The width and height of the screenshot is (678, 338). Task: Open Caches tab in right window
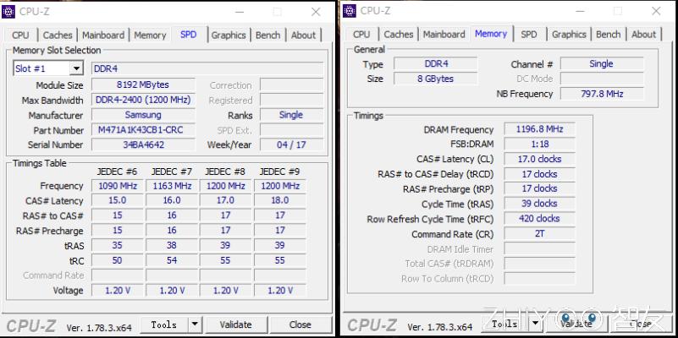(398, 35)
